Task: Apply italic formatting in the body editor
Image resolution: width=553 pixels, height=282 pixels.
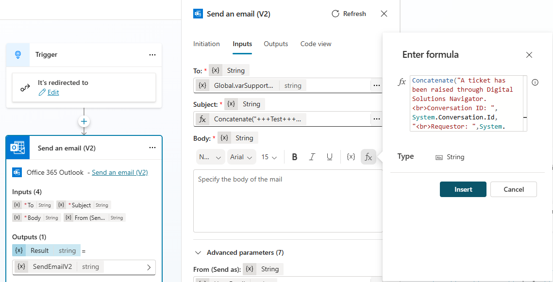Action: click(x=312, y=157)
